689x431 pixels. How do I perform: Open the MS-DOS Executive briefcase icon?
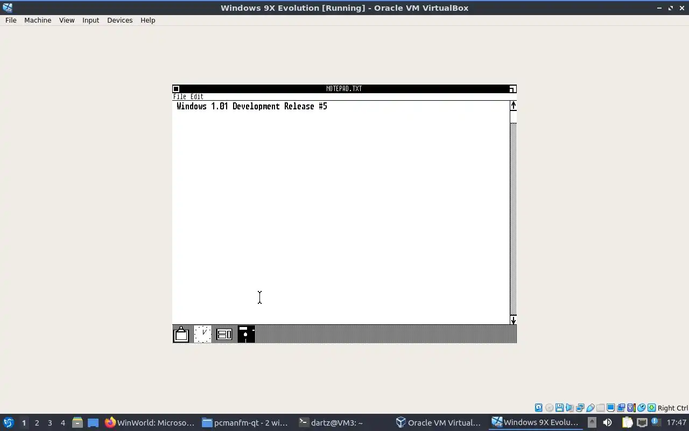pos(181,334)
